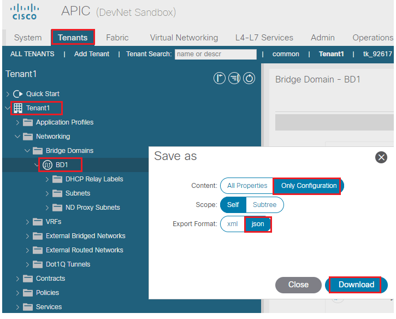The width and height of the screenshot is (396, 319).
Task: Open the Tenant1 link in submenu bar
Action: pos(331,54)
